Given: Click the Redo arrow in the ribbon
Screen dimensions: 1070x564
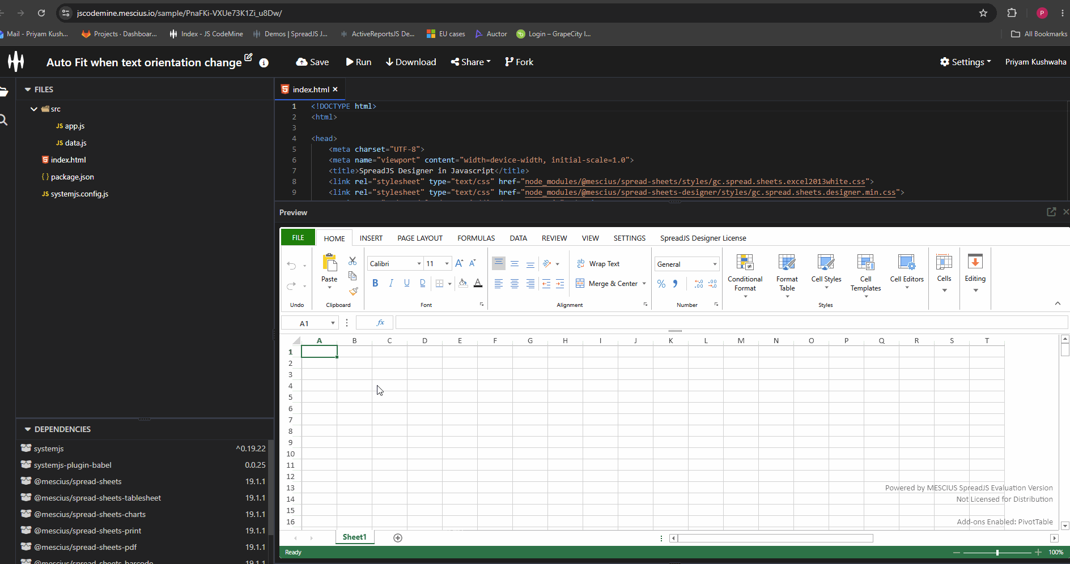Looking at the screenshot, I should pyautogui.click(x=291, y=285).
